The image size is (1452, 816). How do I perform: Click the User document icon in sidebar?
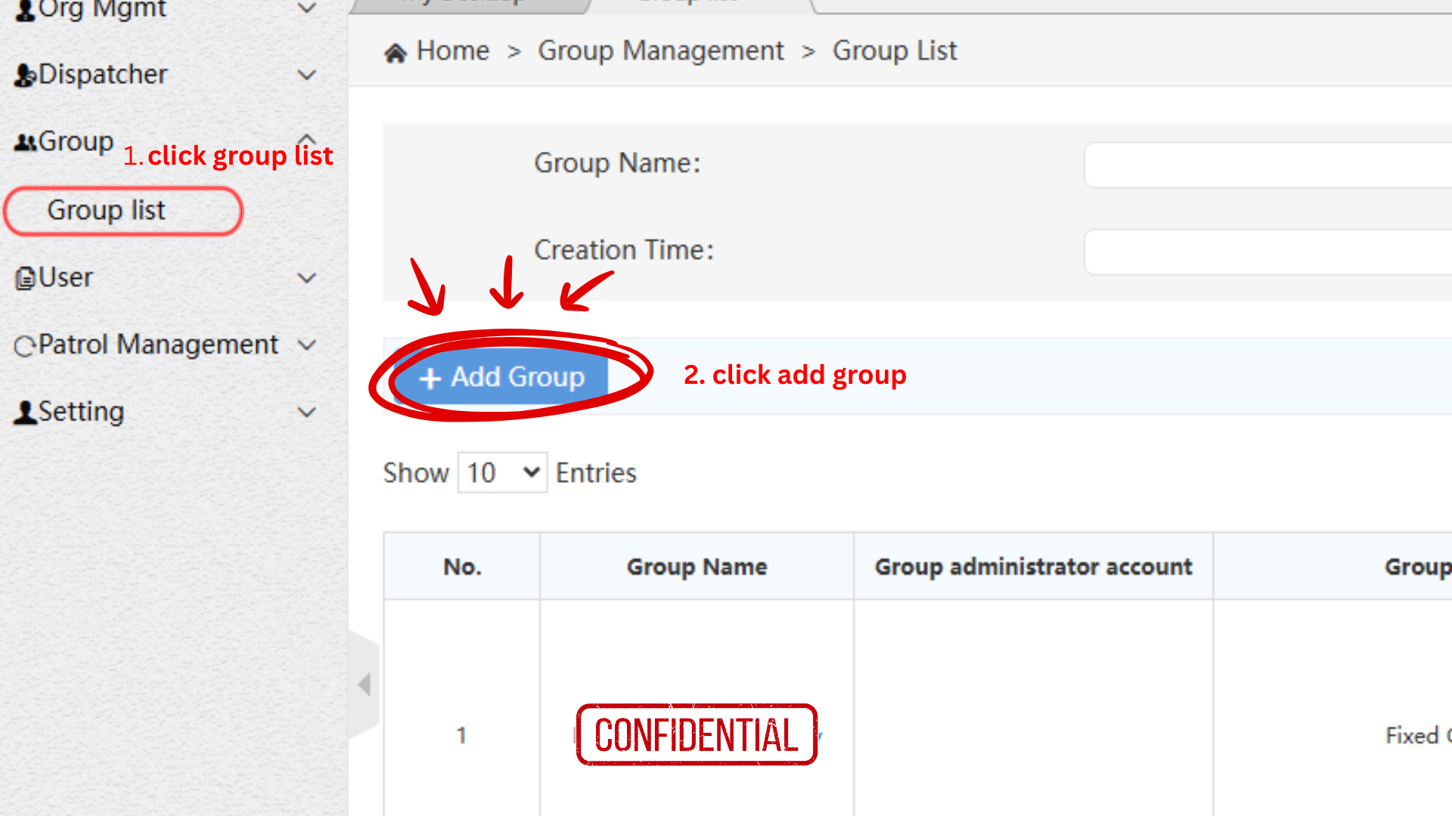pos(25,278)
